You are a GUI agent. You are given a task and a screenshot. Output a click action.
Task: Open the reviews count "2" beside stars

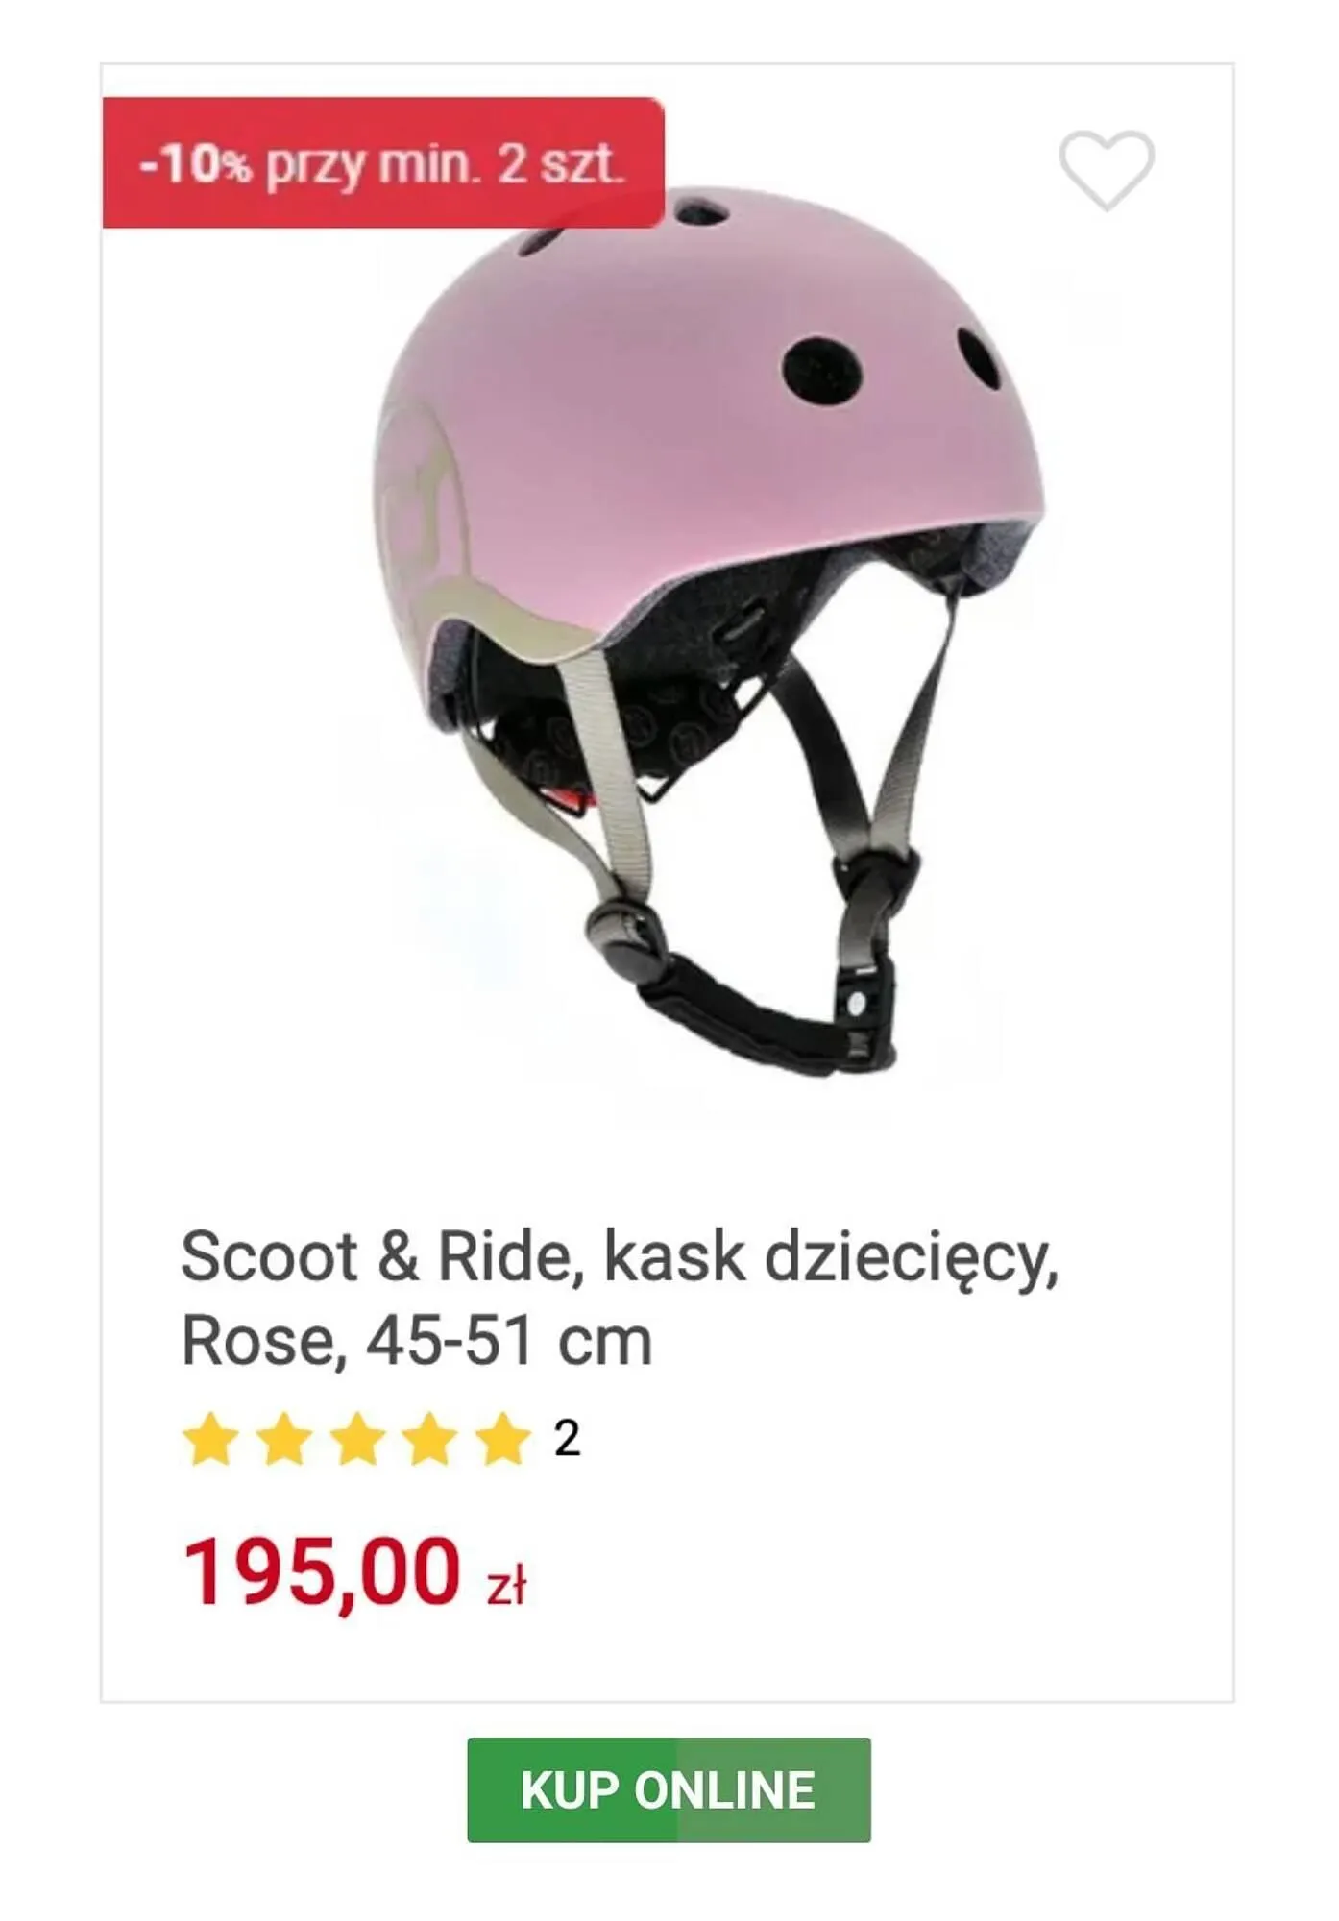click(x=567, y=1439)
